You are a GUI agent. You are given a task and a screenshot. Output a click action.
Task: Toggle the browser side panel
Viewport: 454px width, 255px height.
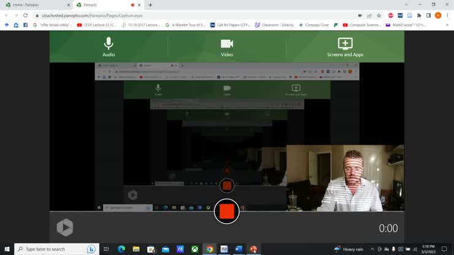(x=428, y=15)
